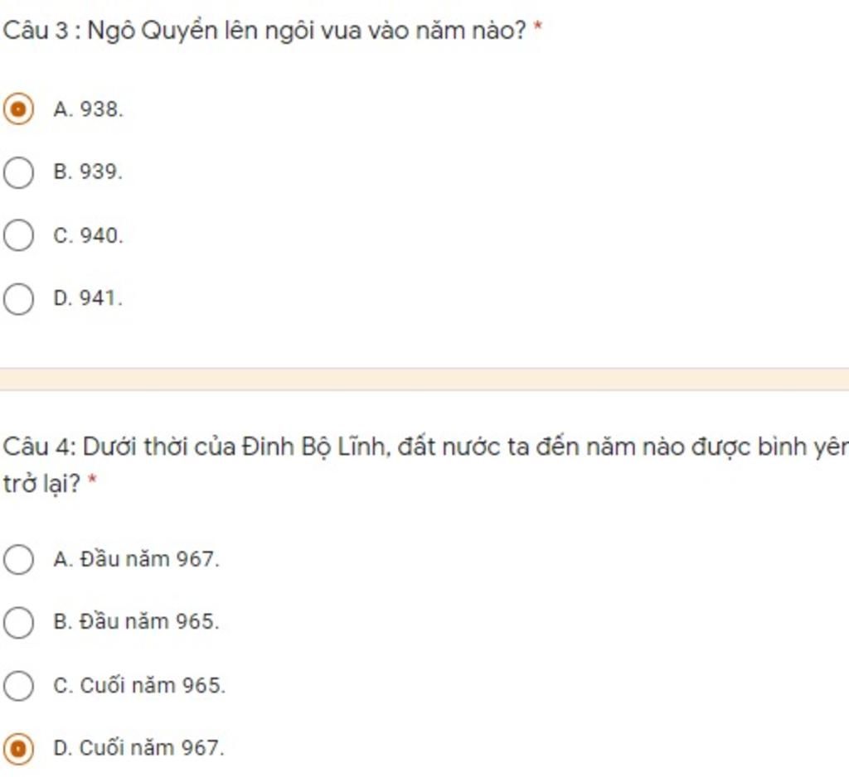The height and width of the screenshot is (777, 849).
Task: Select radio button for A. 938
Action: (x=18, y=109)
